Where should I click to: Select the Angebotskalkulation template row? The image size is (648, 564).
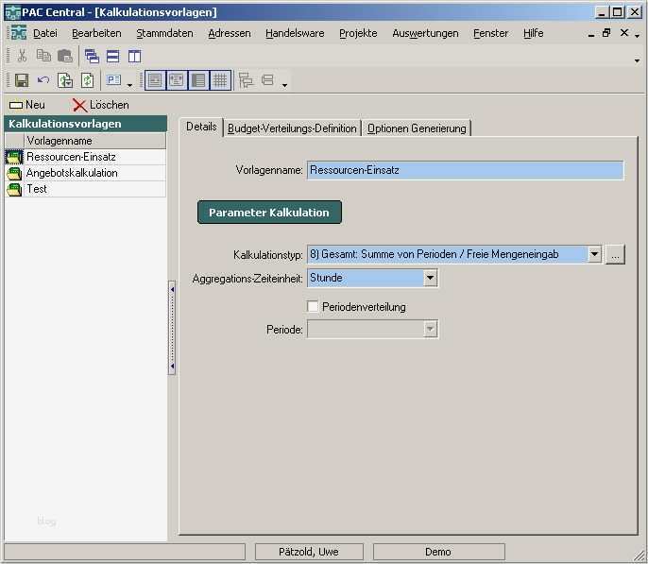(86, 173)
